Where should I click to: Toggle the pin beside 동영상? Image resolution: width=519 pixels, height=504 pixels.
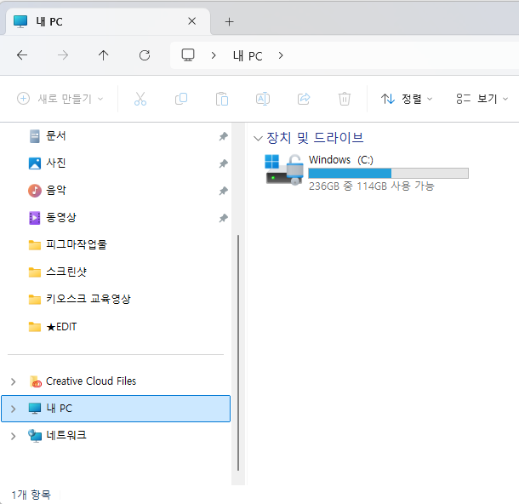223,218
